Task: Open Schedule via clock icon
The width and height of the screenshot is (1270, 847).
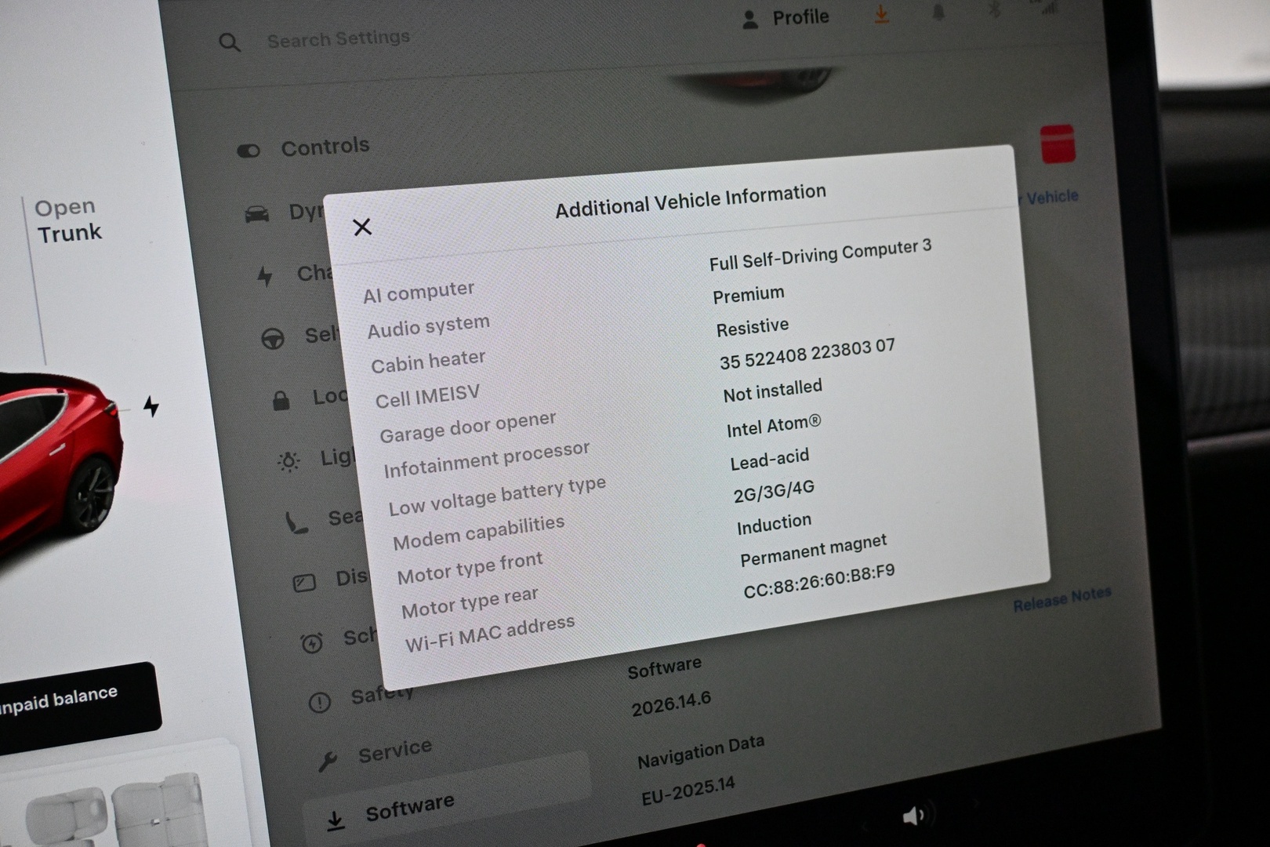Action: 311,644
